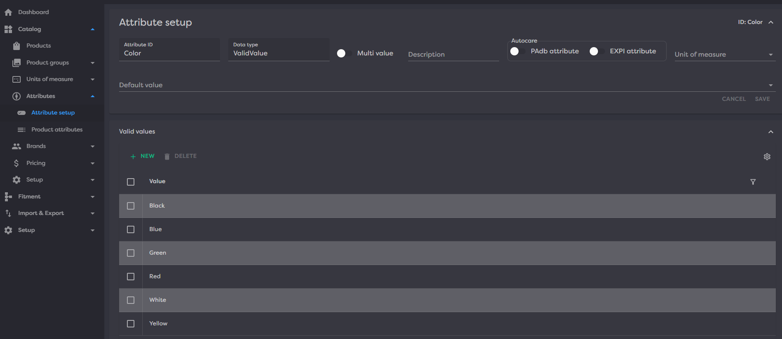Screen dimensions: 782x339
Task: Open Product attributes in the sidebar
Action: [x=57, y=130]
